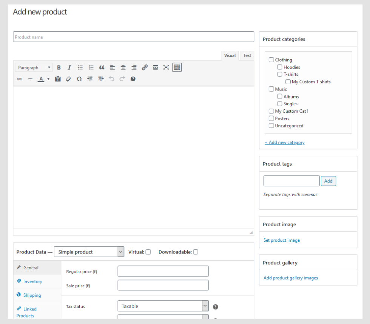Open Simple product type dropdown
The height and width of the screenshot is (324, 370).
pos(89,252)
